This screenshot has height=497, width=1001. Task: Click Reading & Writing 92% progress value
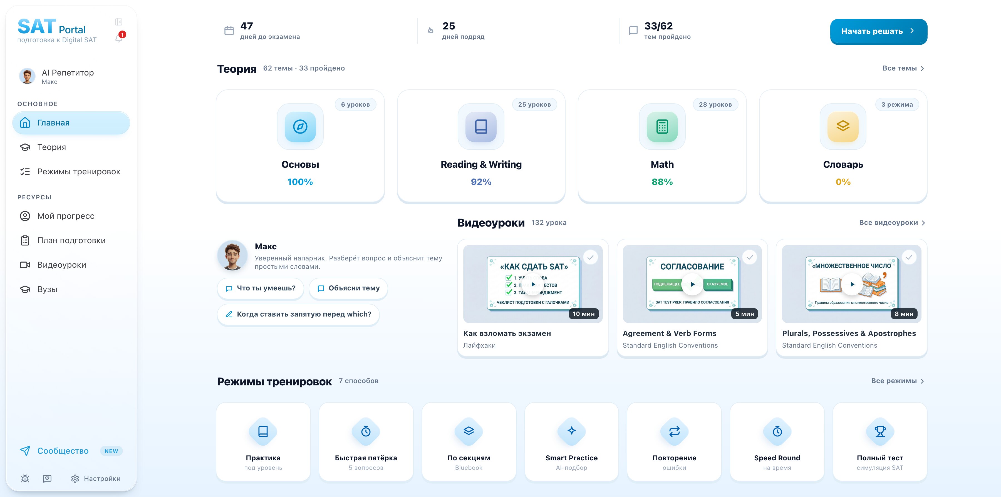pos(481,182)
